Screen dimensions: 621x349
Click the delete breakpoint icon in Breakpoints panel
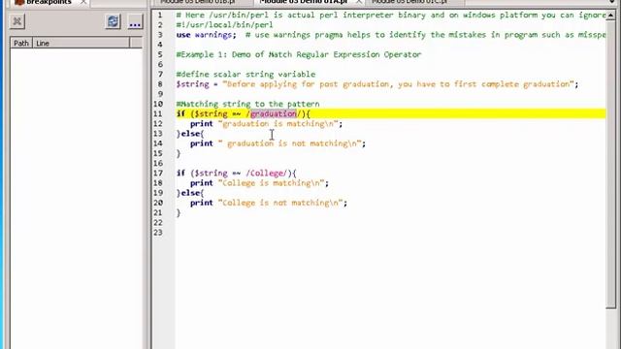click(x=17, y=21)
